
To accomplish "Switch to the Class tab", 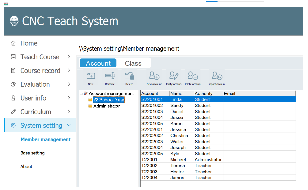I will coord(133,63).
